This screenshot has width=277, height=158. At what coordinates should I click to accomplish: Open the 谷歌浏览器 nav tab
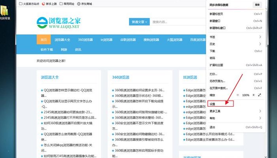click(x=128, y=39)
